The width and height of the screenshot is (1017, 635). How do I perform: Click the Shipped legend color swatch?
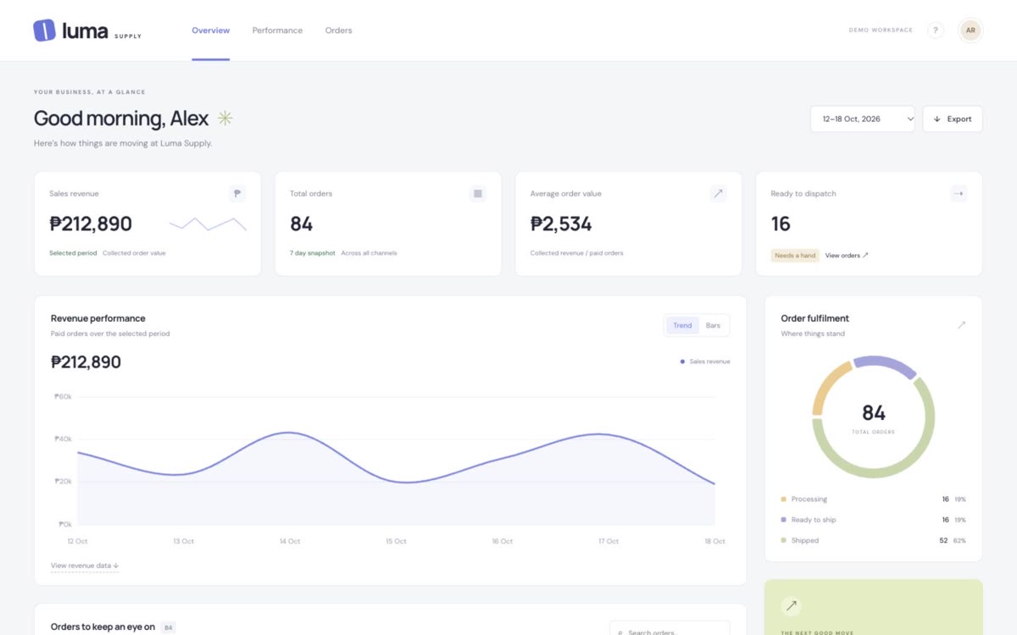[783, 540]
